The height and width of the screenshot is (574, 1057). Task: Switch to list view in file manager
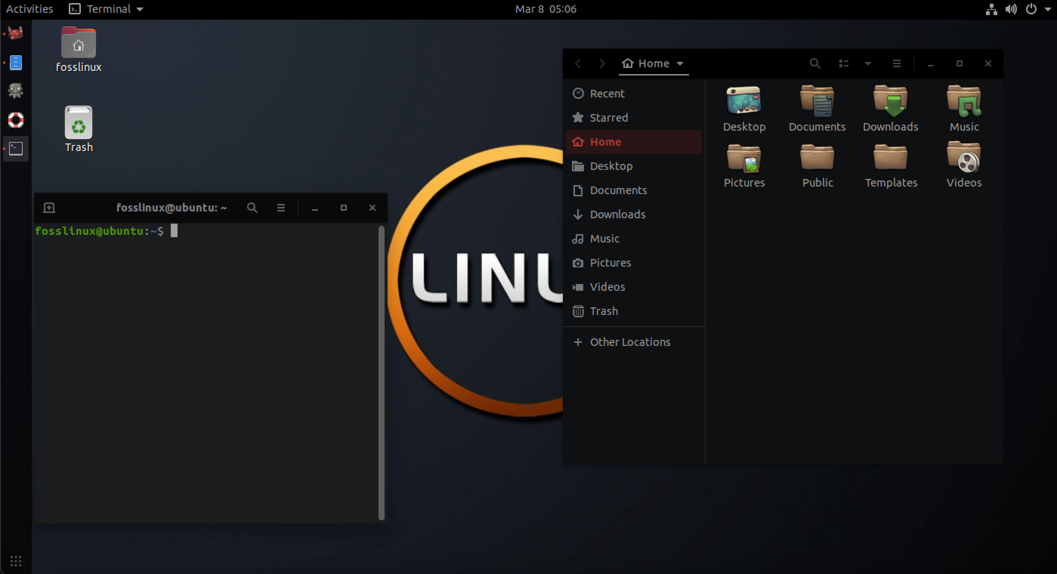point(844,63)
